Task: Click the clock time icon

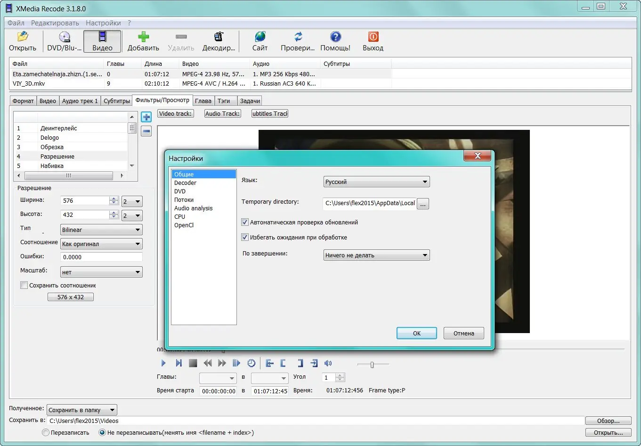Action: (252, 363)
